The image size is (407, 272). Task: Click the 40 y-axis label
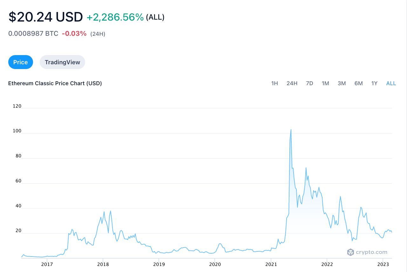tap(18, 206)
